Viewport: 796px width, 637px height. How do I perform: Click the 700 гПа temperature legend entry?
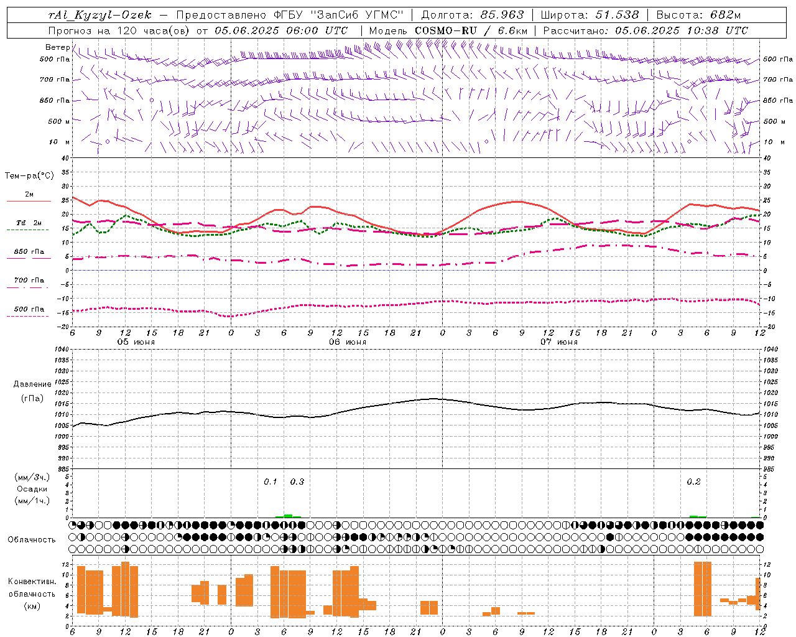pos(29,280)
